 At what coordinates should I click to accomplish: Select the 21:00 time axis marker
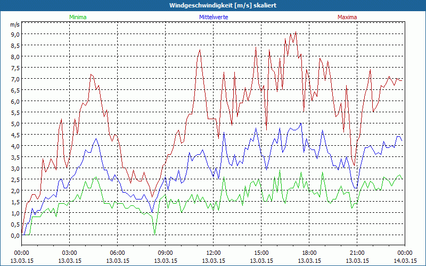(x=357, y=253)
